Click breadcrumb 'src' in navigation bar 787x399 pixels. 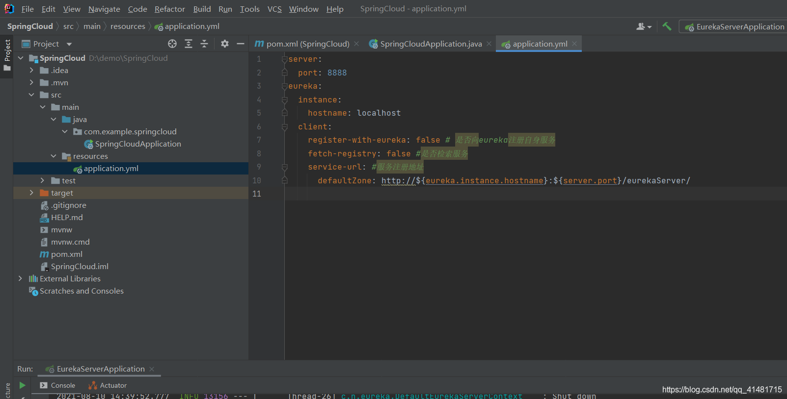(x=68, y=26)
